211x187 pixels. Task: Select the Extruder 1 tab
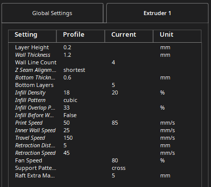pyautogui.click(x=157, y=13)
